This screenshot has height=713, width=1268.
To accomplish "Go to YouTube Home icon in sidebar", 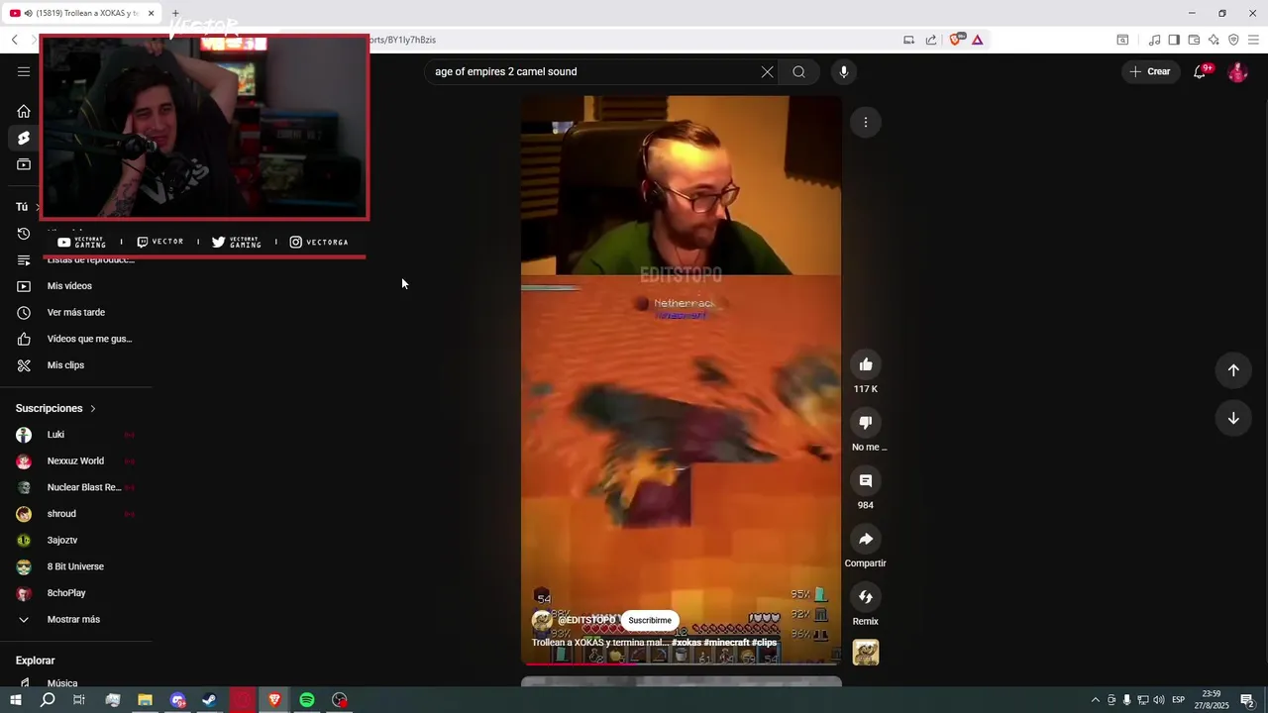I will click(x=24, y=111).
